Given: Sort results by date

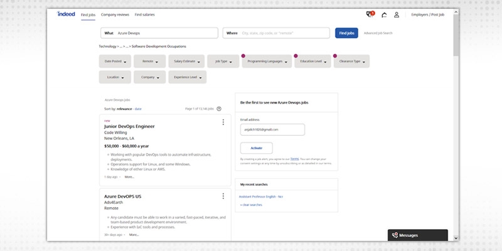Looking at the screenshot, I should click(x=138, y=109).
